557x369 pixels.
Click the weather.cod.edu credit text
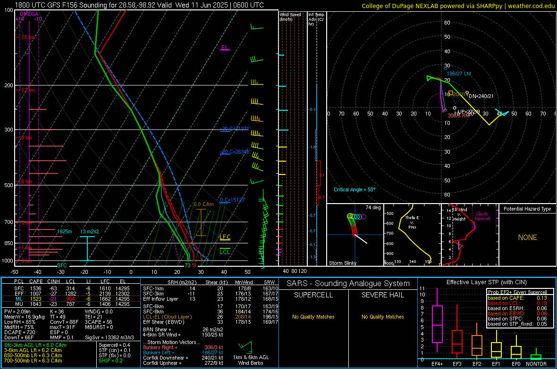[531, 6]
